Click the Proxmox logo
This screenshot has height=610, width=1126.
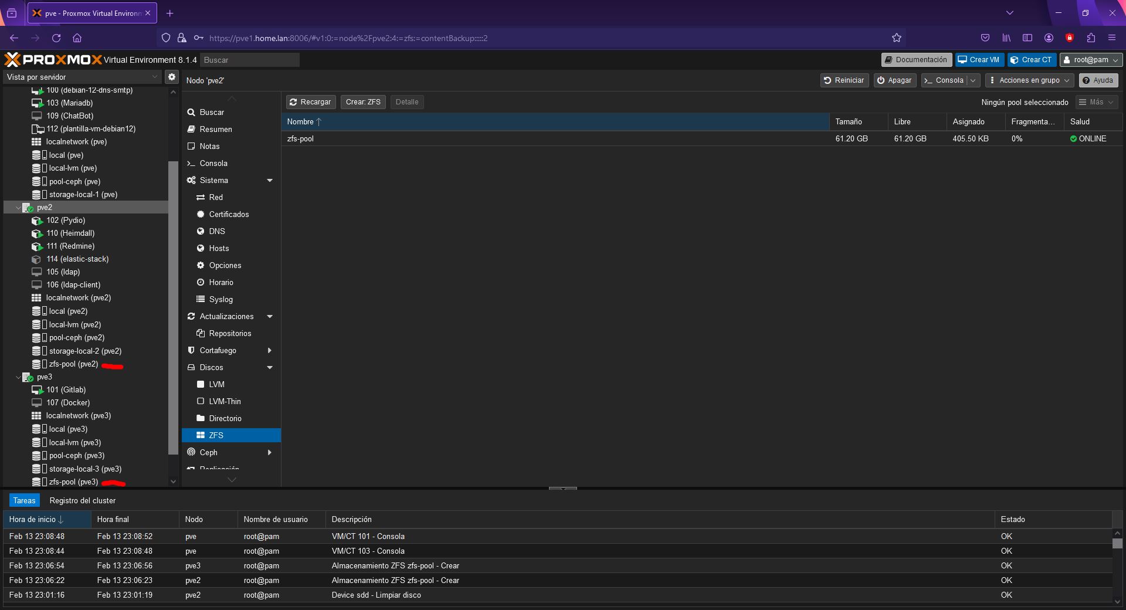(53, 59)
